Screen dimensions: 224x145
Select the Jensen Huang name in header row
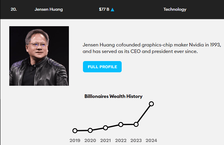pyautogui.click(x=49, y=9)
